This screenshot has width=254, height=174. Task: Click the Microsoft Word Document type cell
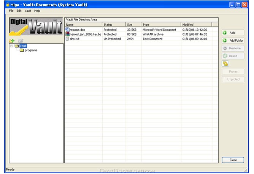[159, 30]
